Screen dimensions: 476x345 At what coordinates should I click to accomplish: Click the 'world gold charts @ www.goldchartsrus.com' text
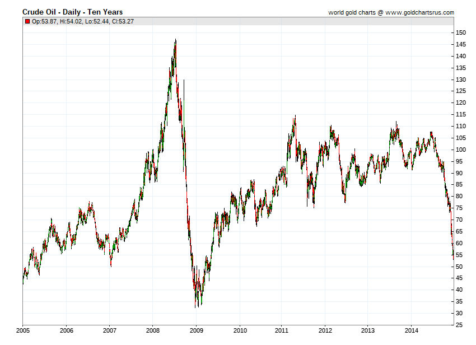391,12
